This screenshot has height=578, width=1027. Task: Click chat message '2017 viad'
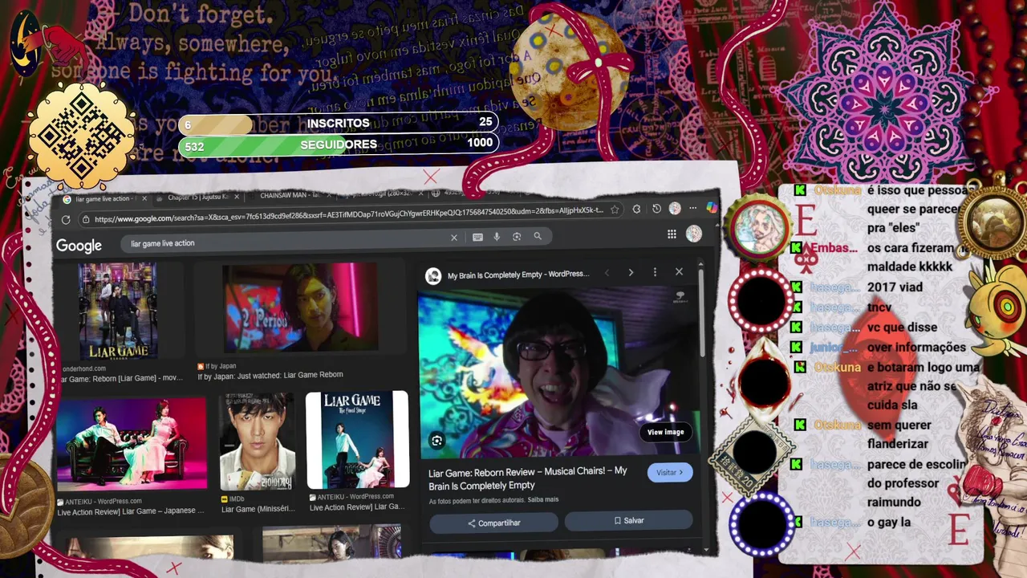point(895,287)
